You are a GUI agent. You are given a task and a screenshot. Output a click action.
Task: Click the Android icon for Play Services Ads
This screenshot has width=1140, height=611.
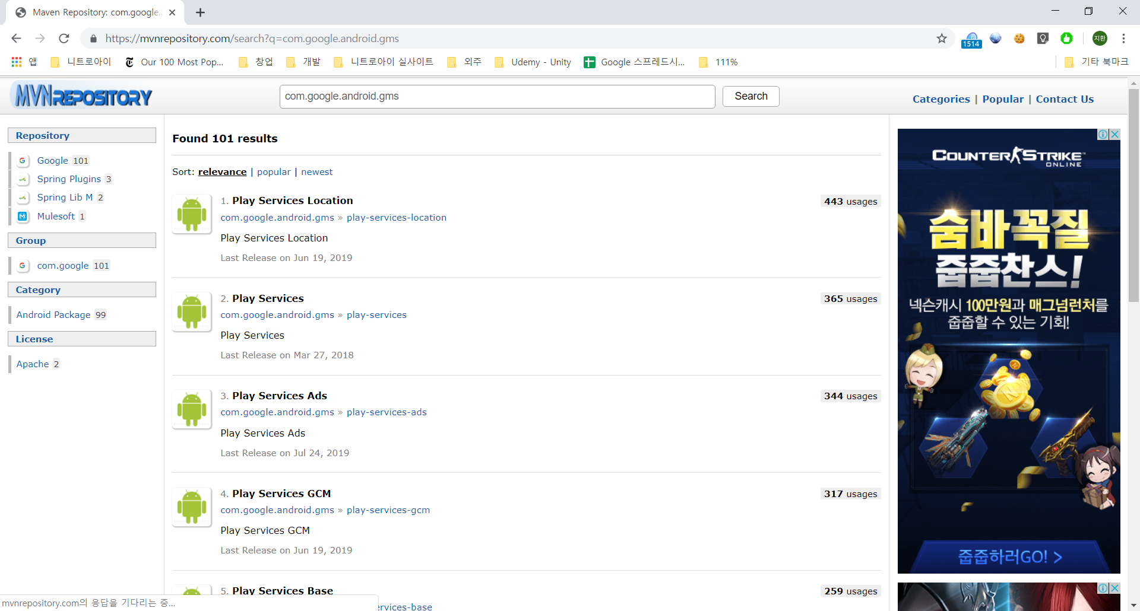[x=192, y=409]
